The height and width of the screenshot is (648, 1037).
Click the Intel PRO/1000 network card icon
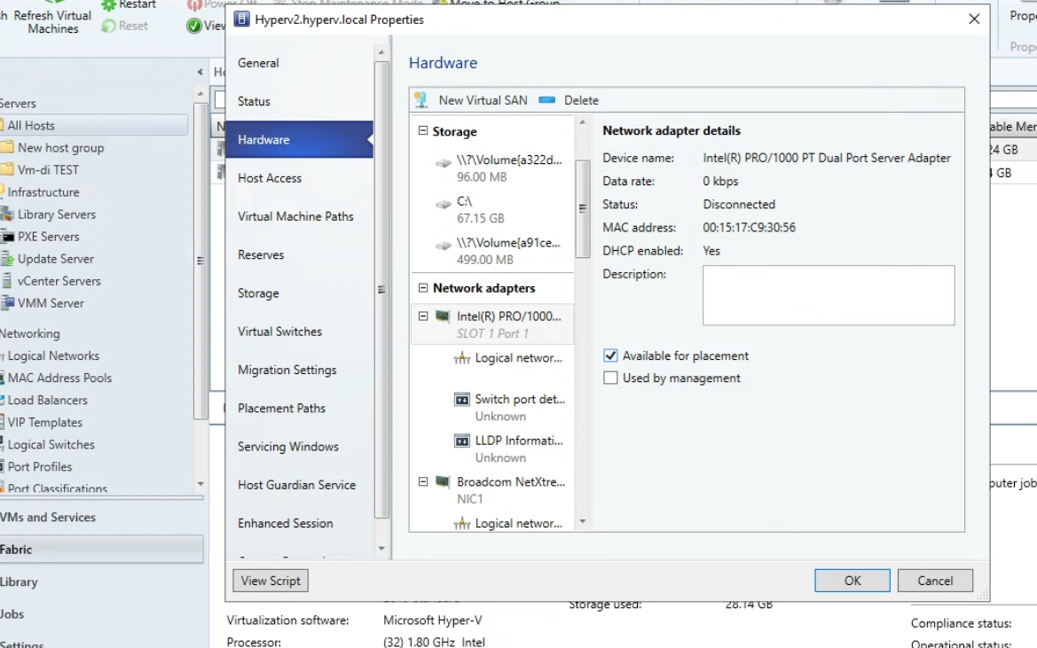pyautogui.click(x=443, y=316)
